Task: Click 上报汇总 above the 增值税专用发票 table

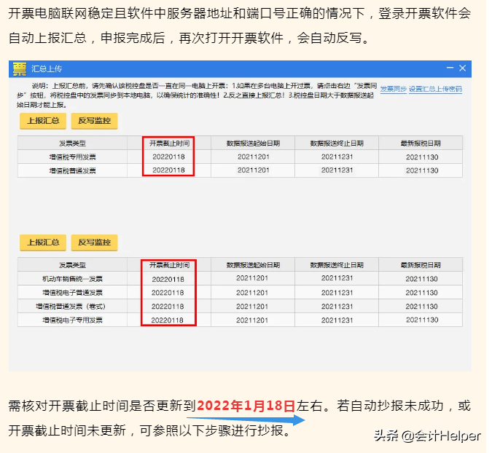Action: pyautogui.click(x=43, y=121)
